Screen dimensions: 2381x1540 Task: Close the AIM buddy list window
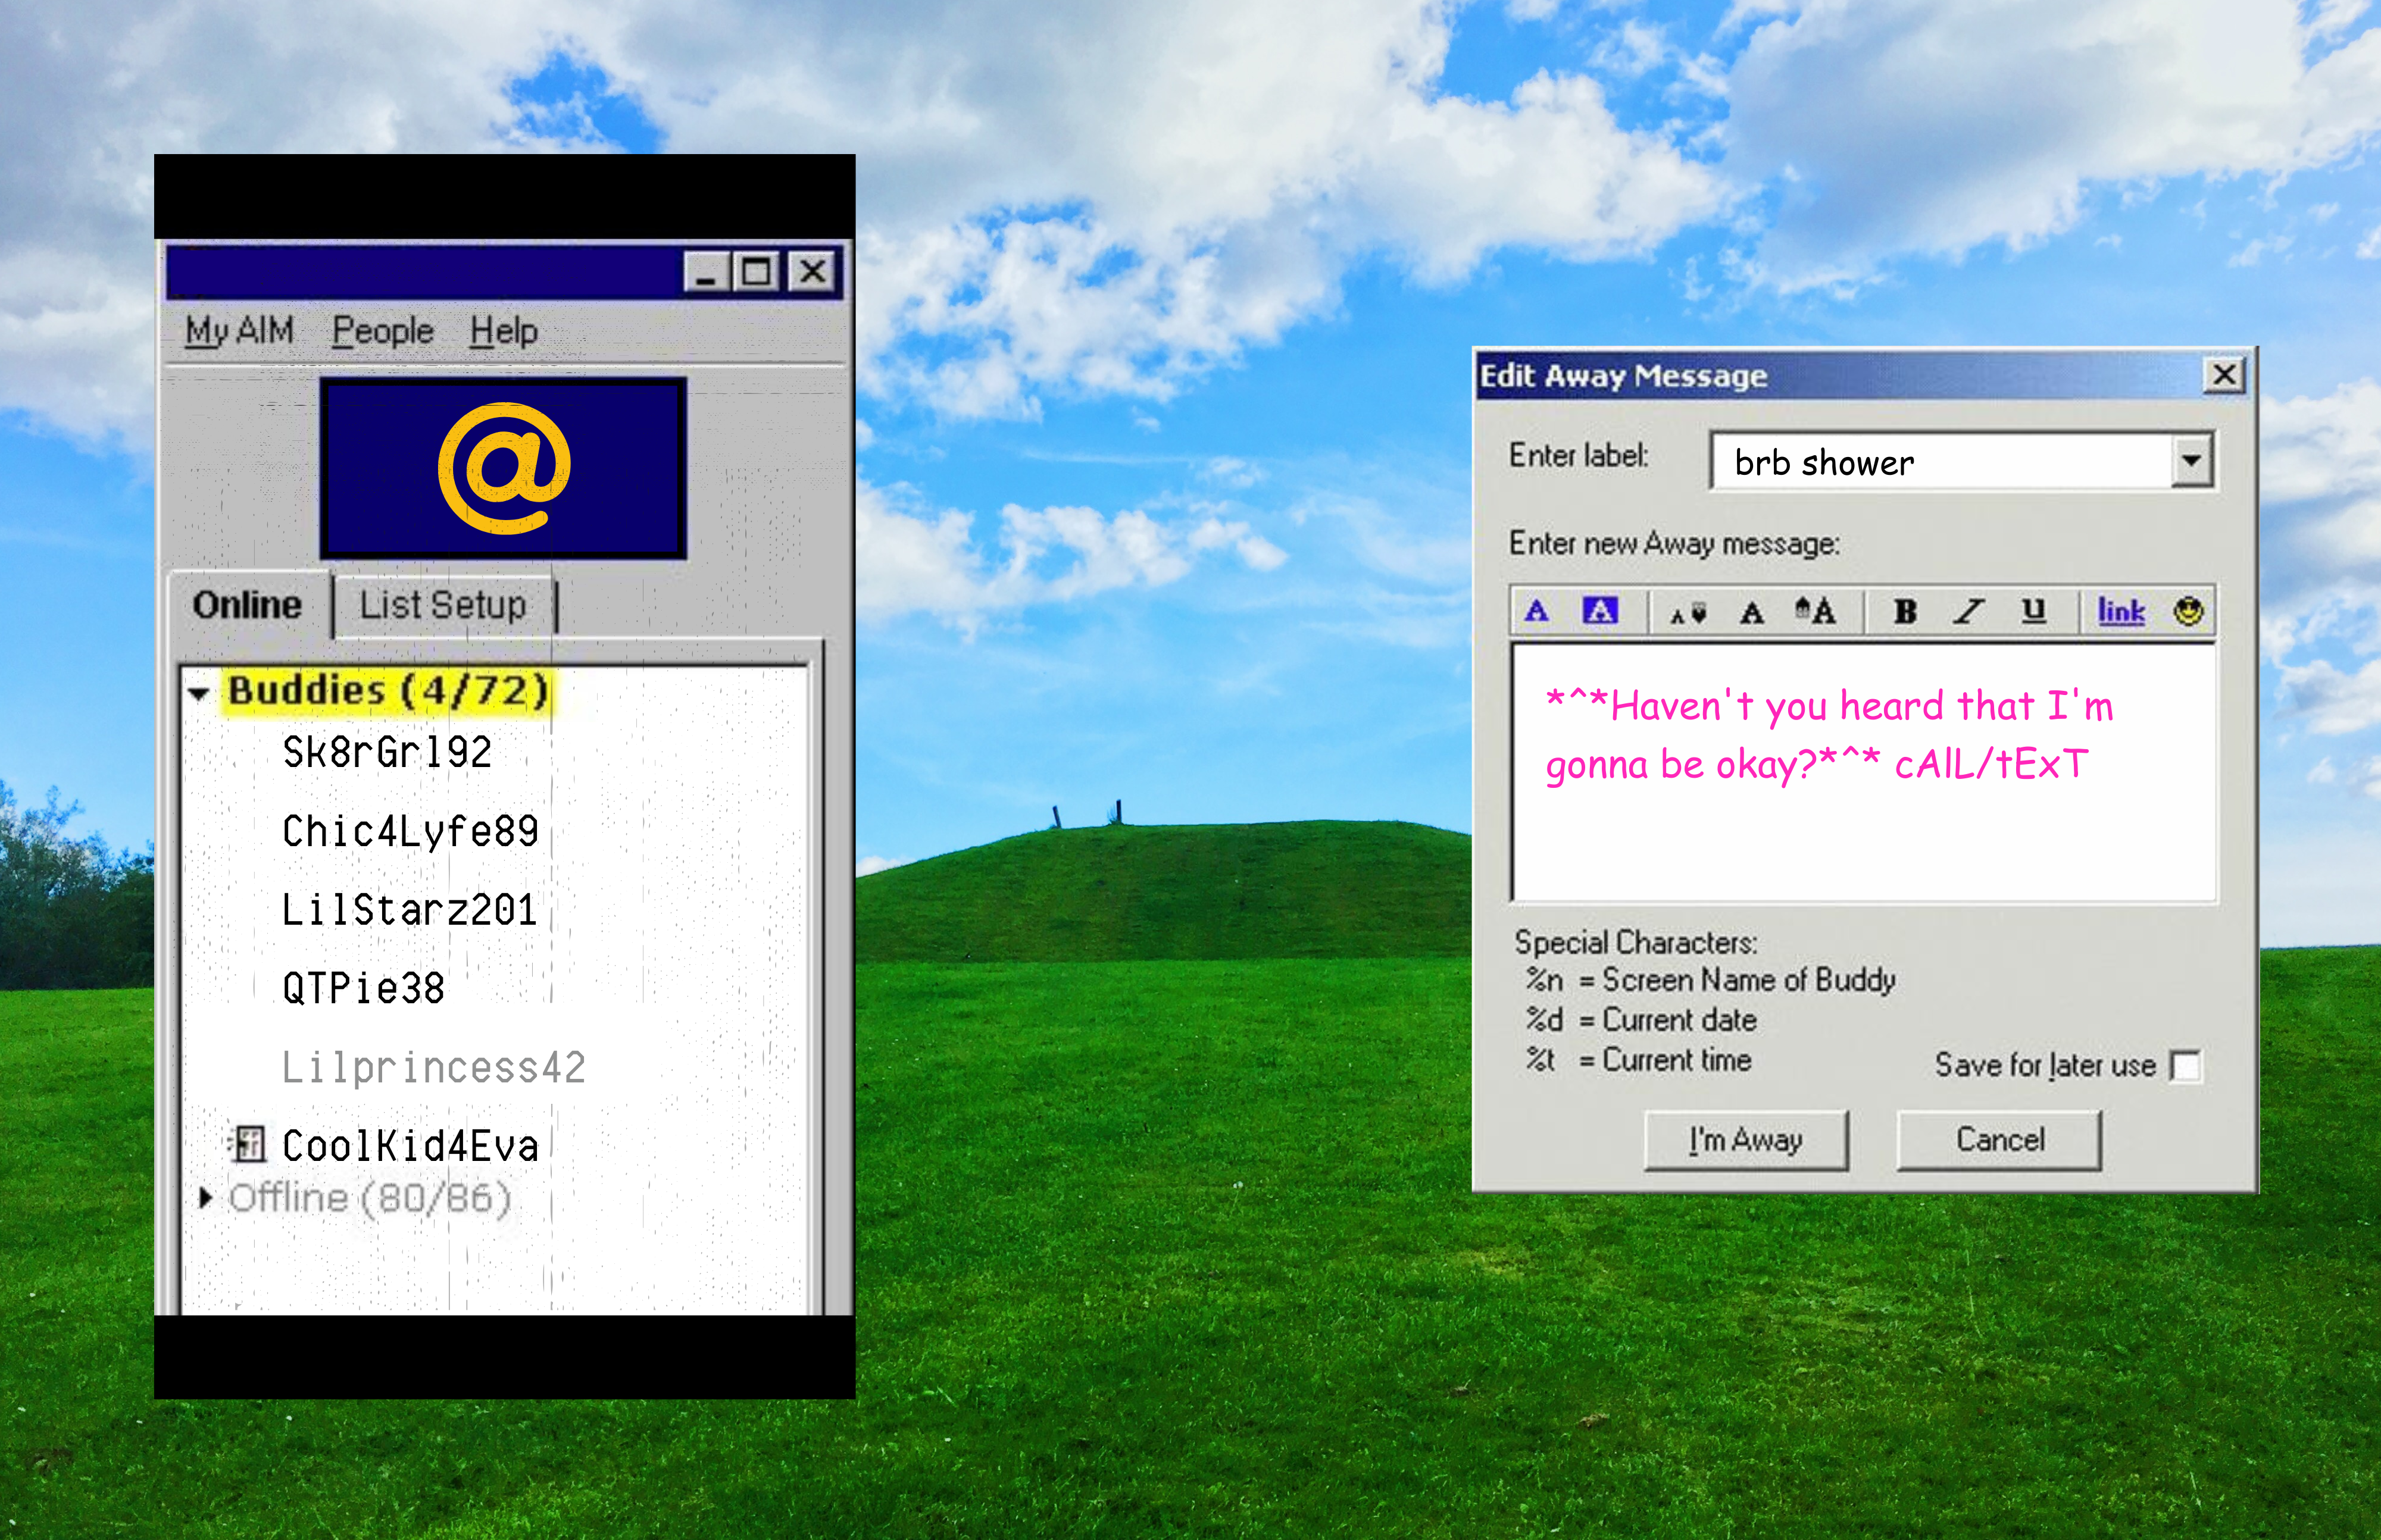(x=813, y=272)
